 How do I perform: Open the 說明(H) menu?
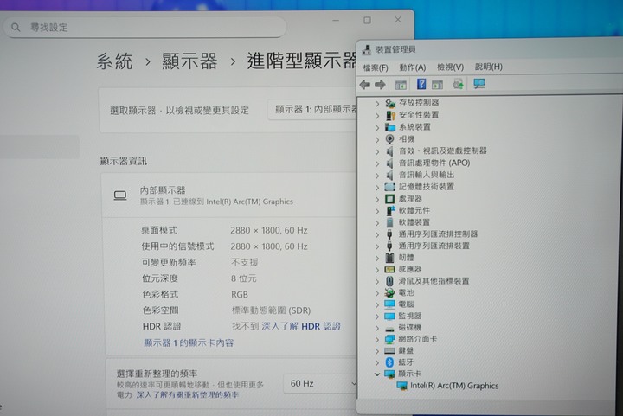[488, 67]
